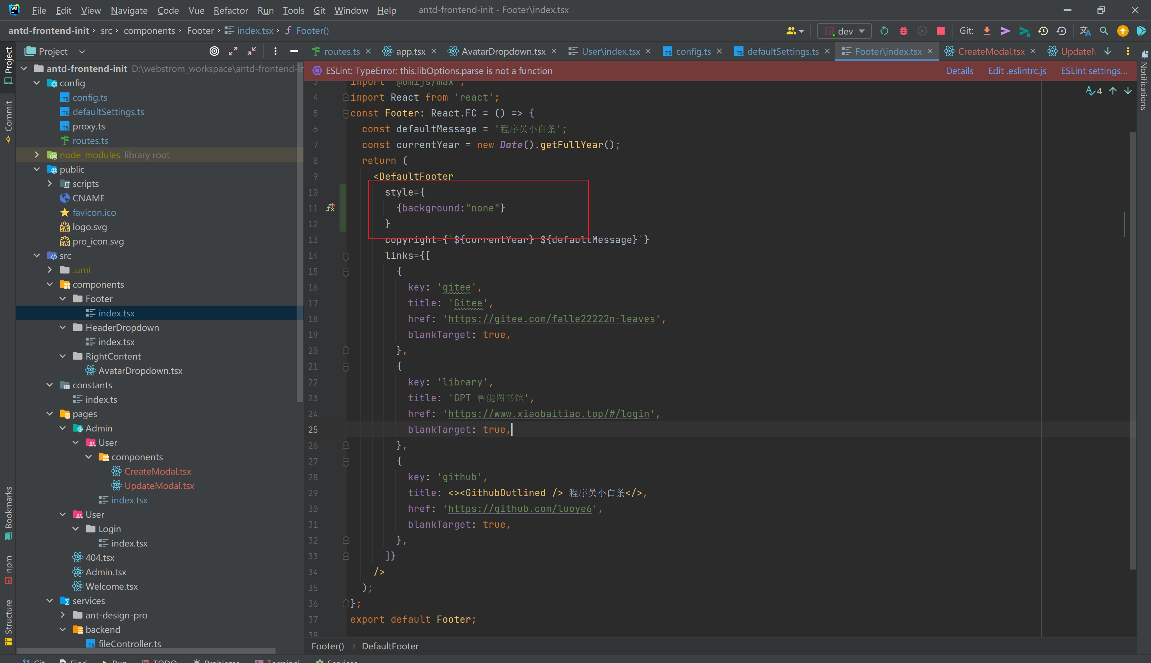Toggle the fold marker on the import React line
Screen dimensions: 1151x663
tap(346, 97)
